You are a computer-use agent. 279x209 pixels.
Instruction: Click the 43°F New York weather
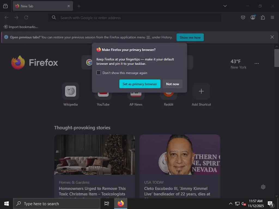click(x=238, y=64)
